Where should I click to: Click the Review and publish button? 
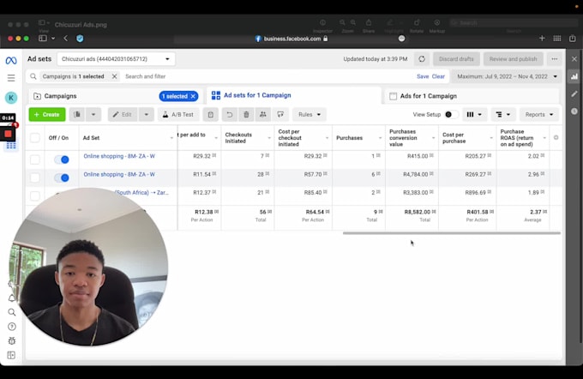coord(513,59)
